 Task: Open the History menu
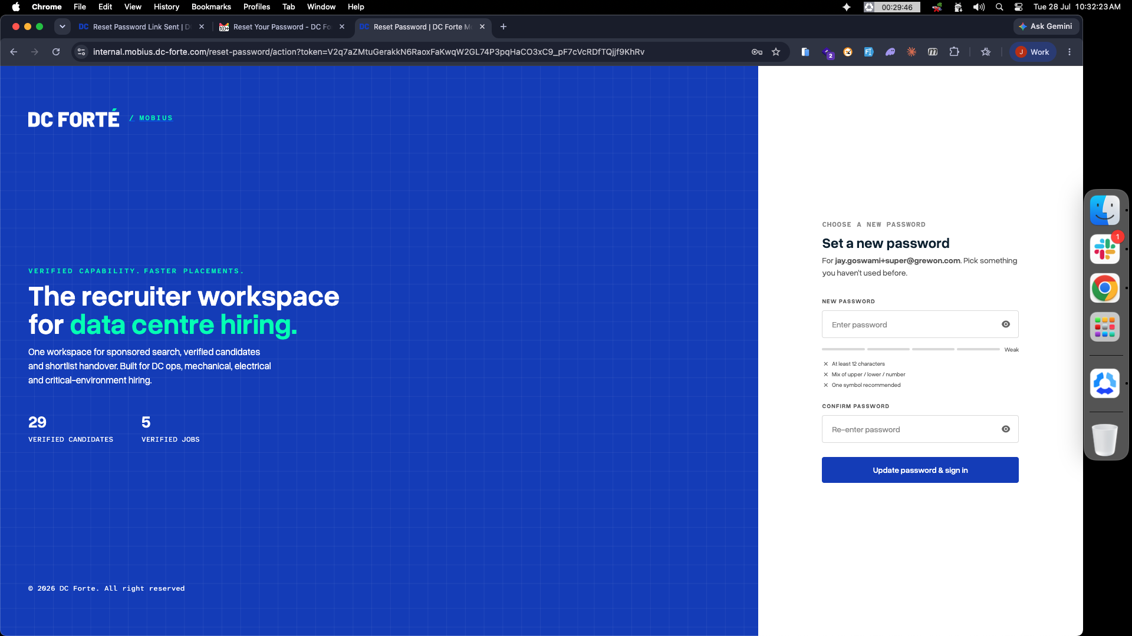(166, 7)
